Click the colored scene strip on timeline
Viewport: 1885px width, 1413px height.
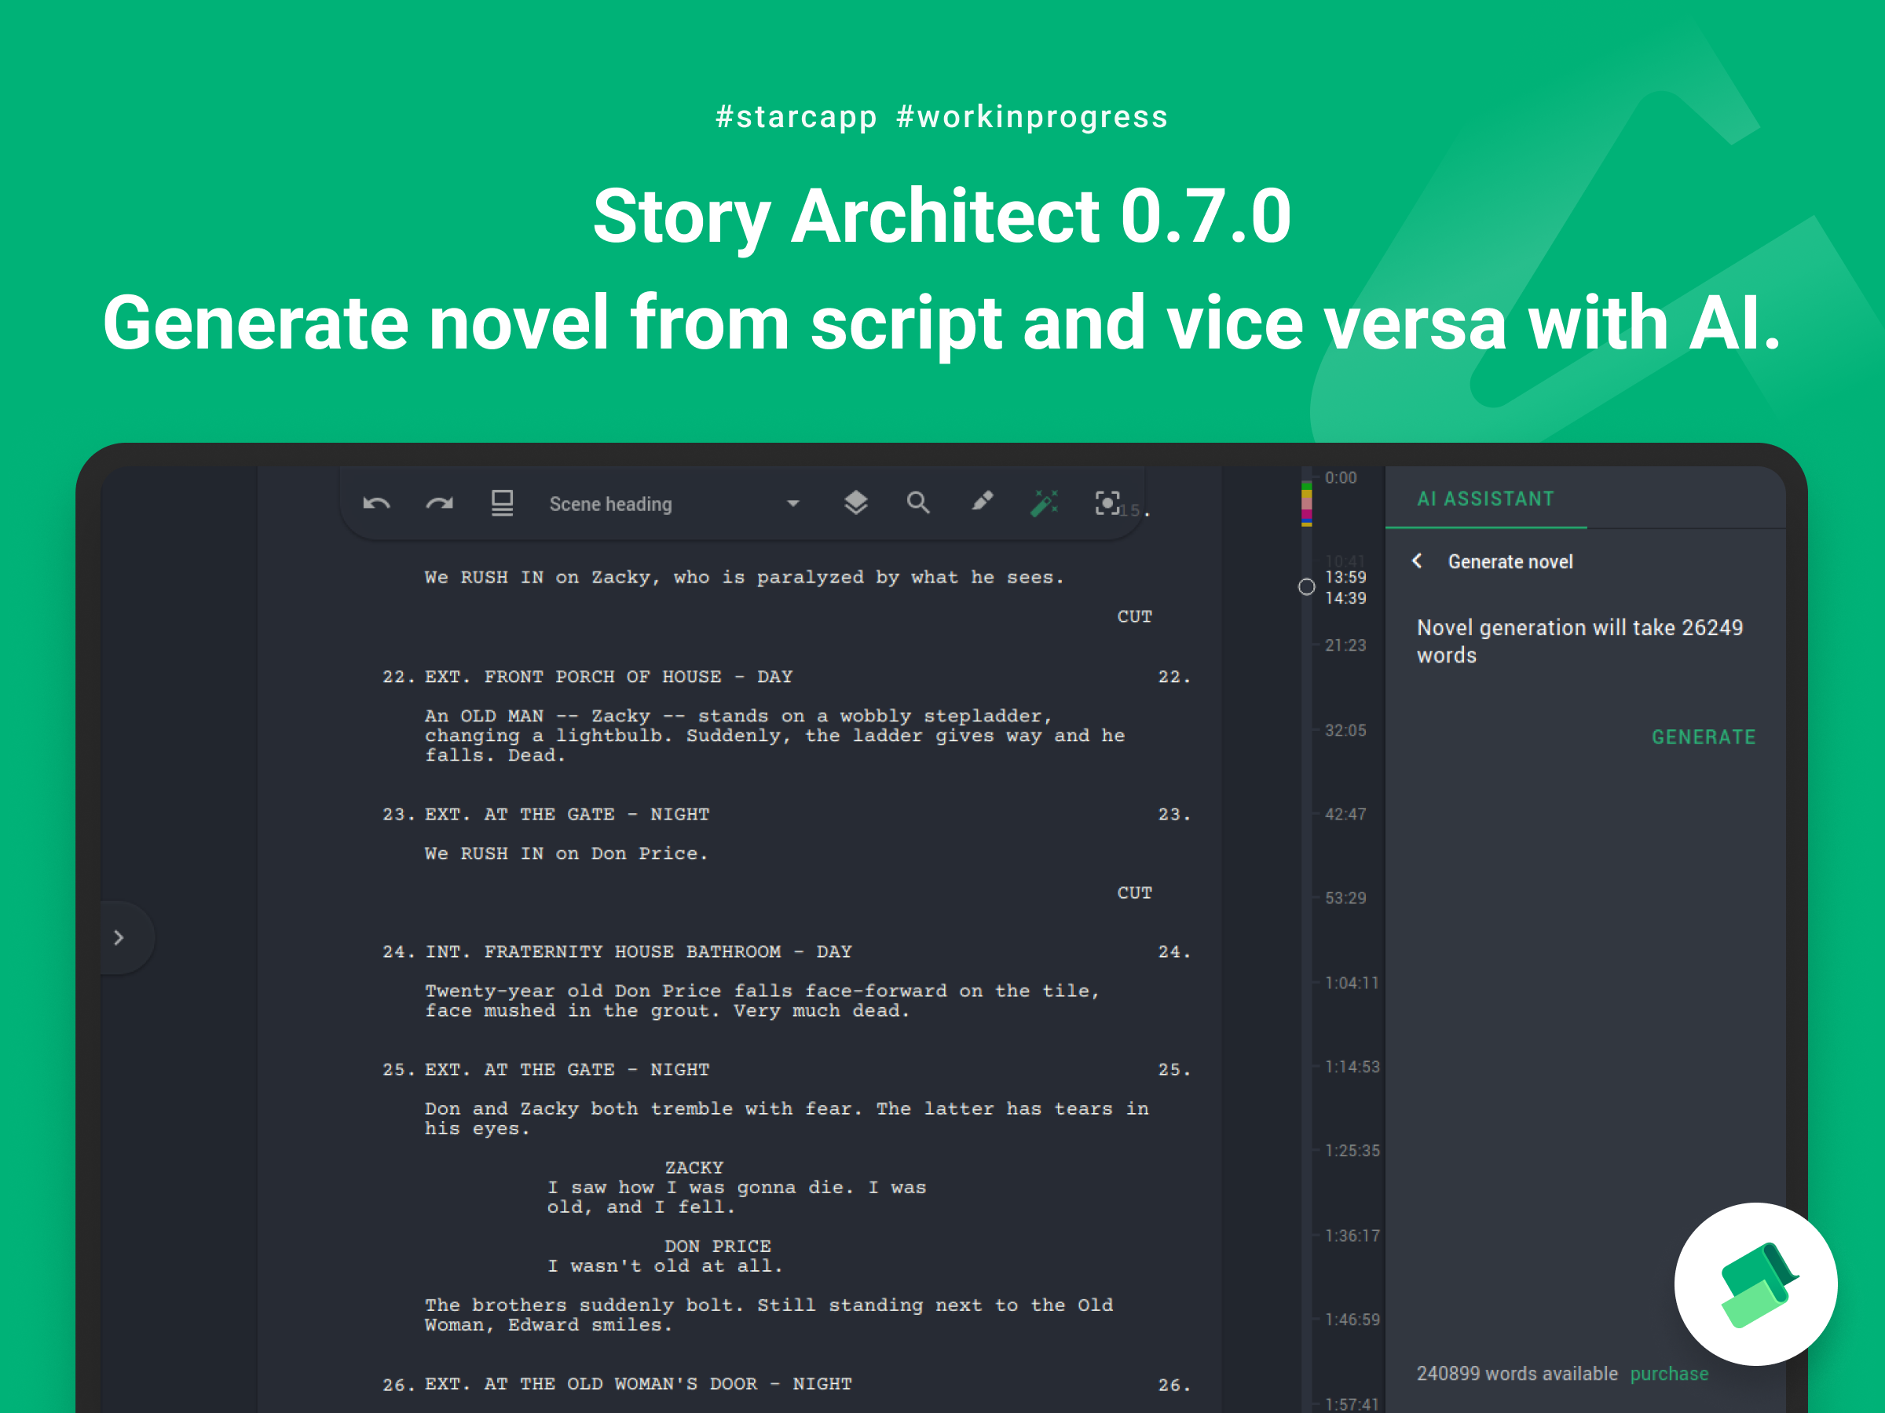pos(1306,504)
